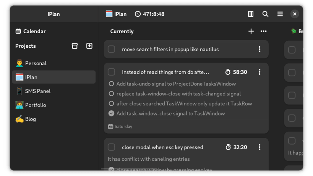Open the search icon in header
Viewport: 313px width, 176px height.
pos(265,14)
